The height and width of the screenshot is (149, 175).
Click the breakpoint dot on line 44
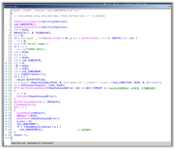[x=6, y=130]
